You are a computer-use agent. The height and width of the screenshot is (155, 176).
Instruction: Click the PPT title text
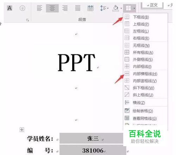click(x=76, y=62)
